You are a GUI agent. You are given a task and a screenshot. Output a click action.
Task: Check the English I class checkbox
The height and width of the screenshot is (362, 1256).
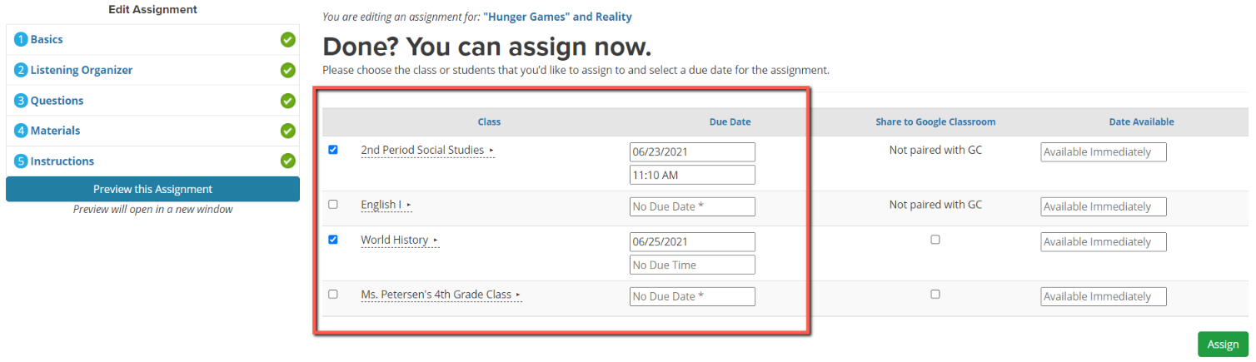pos(333,204)
